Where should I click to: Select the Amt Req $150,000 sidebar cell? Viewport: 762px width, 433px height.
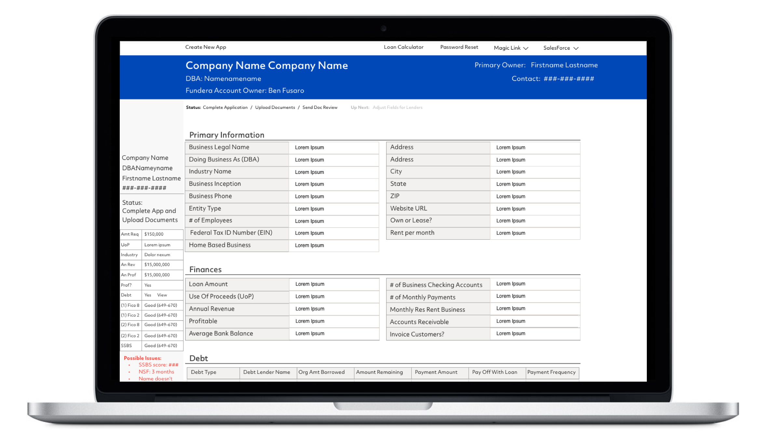click(x=154, y=234)
